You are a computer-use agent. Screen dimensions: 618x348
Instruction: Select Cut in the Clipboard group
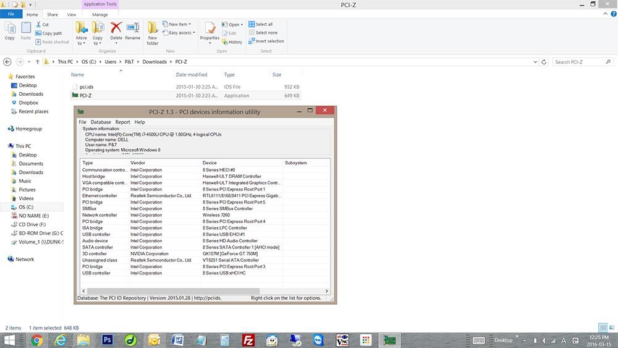[x=42, y=25]
